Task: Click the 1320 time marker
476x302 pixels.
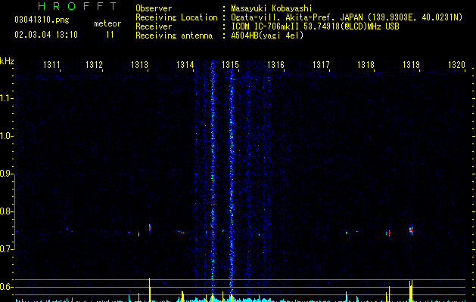Action: pyautogui.click(x=456, y=65)
